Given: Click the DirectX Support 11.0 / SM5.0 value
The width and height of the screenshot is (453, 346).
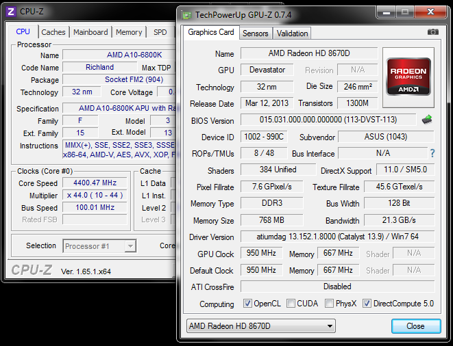Looking at the screenshot, I should tap(405, 170).
